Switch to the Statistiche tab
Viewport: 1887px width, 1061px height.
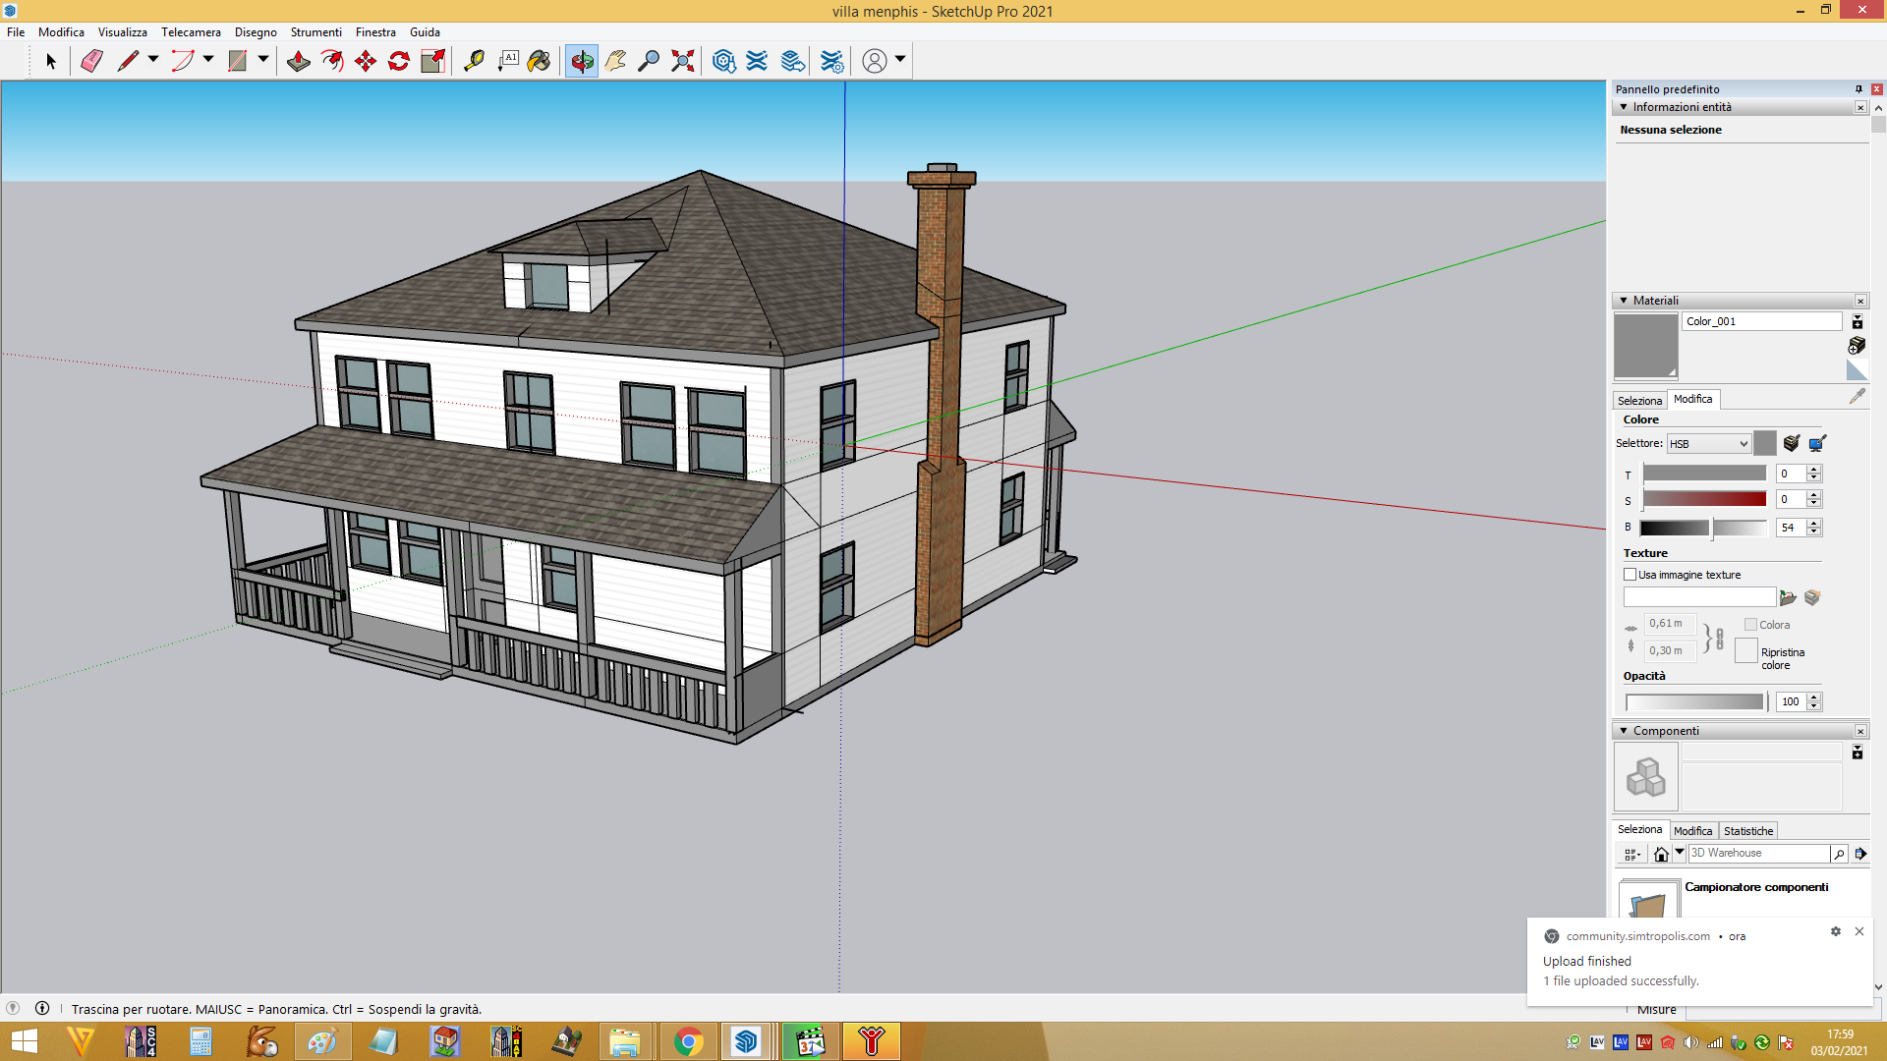coord(1748,831)
